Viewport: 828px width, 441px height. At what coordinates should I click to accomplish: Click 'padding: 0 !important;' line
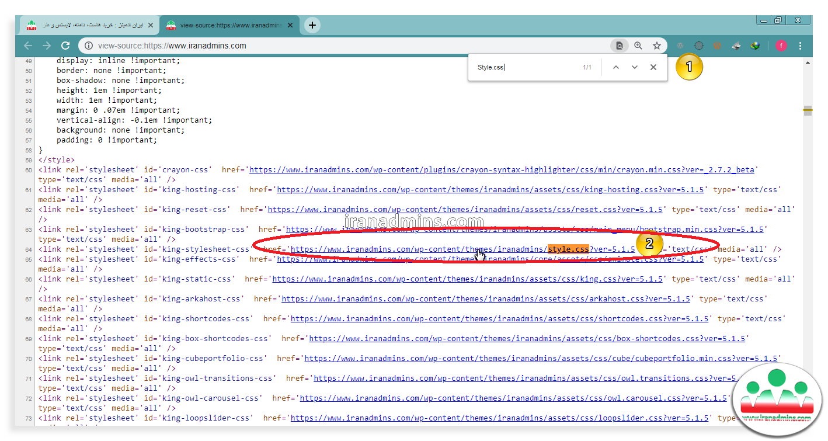107,140
